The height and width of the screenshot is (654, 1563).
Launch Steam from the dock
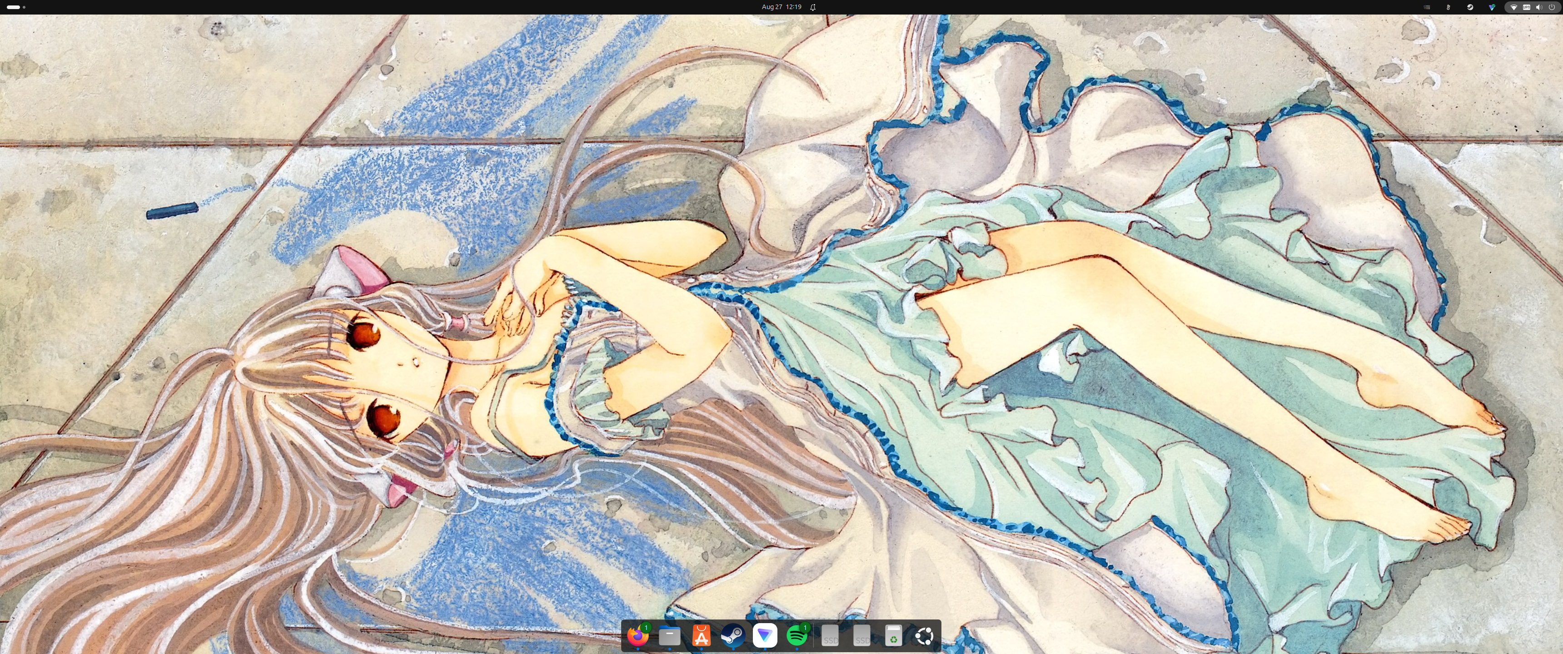(x=733, y=635)
